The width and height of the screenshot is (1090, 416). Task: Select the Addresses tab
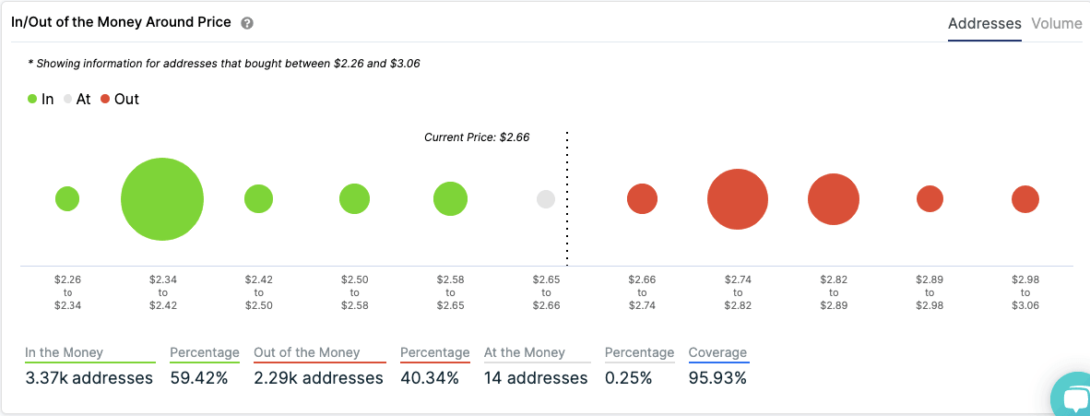(x=984, y=24)
